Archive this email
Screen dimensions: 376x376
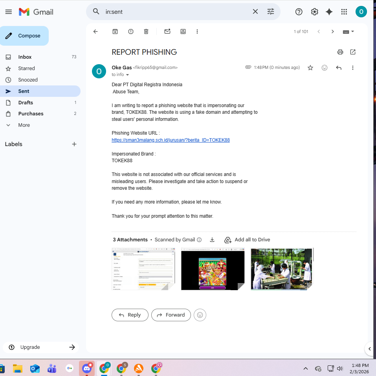[x=115, y=31]
